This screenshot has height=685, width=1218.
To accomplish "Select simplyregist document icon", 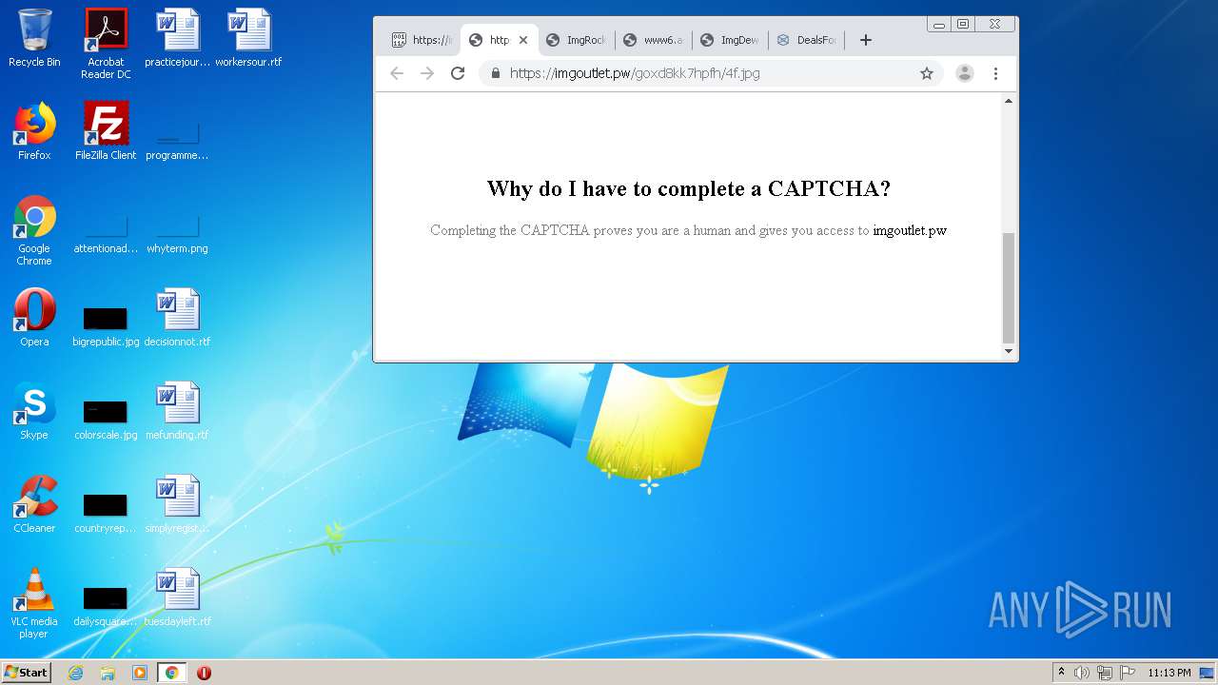I will tap(177, 504).
